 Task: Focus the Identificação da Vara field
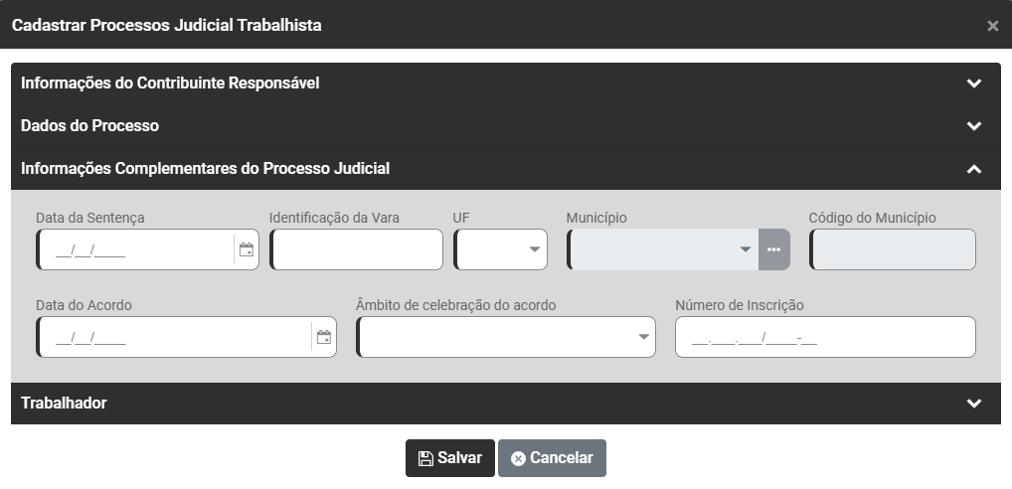356,249
